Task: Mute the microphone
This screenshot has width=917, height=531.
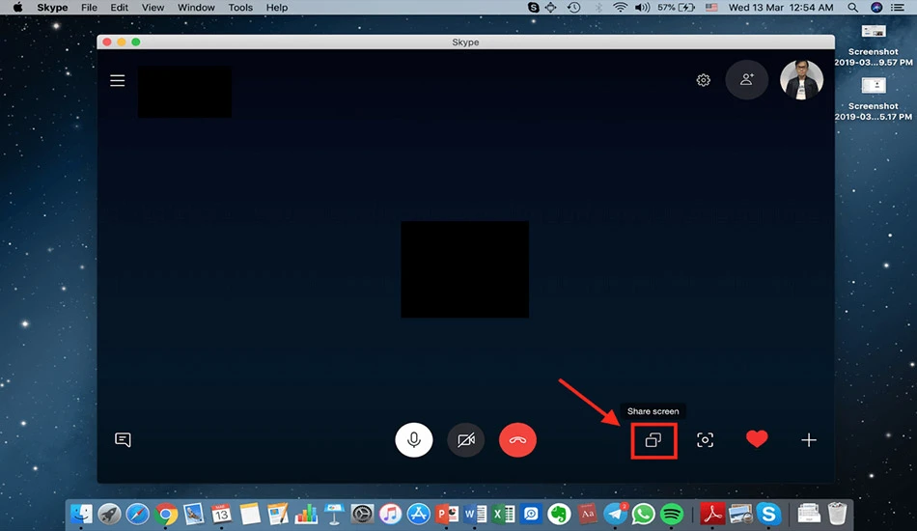Action: coord(414,440)
